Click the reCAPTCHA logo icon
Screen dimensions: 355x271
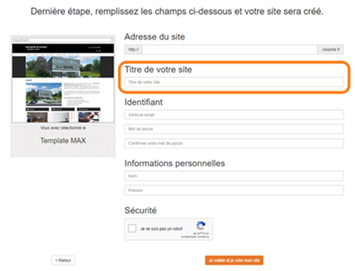pyautogui.click(x=201, y=226)
